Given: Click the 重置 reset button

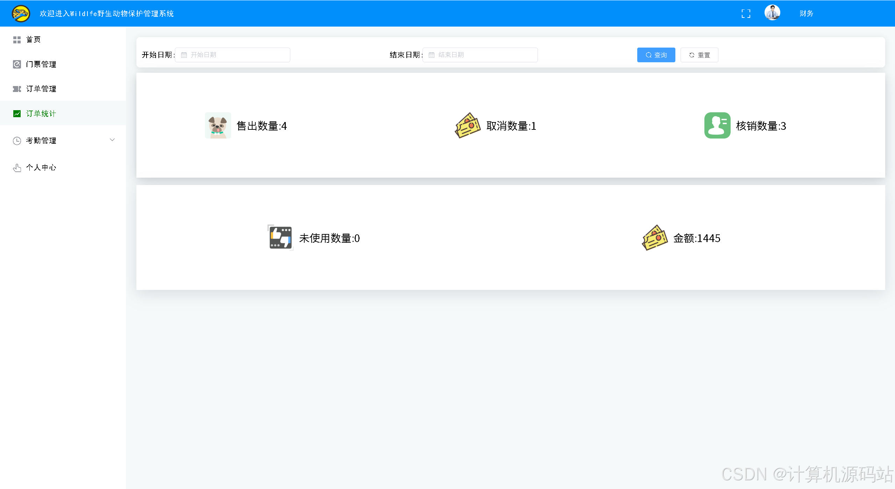Looking at the screenshot, I should [x=699, y=55].
